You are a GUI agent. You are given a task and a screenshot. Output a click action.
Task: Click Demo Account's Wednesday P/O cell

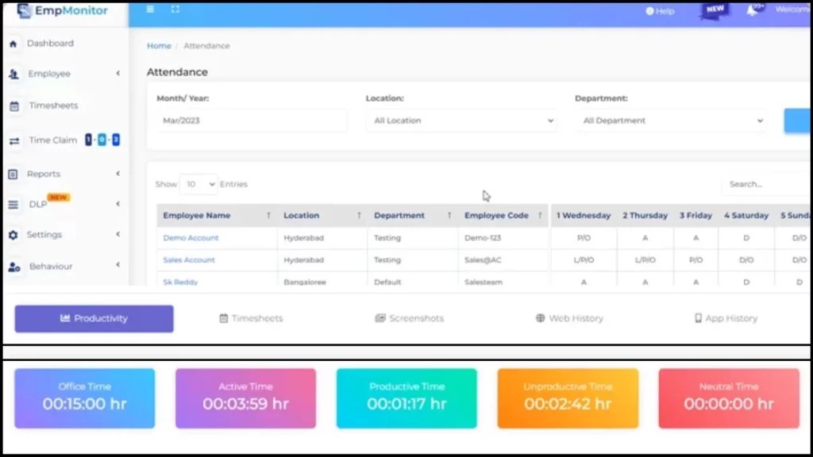point(584,238)
